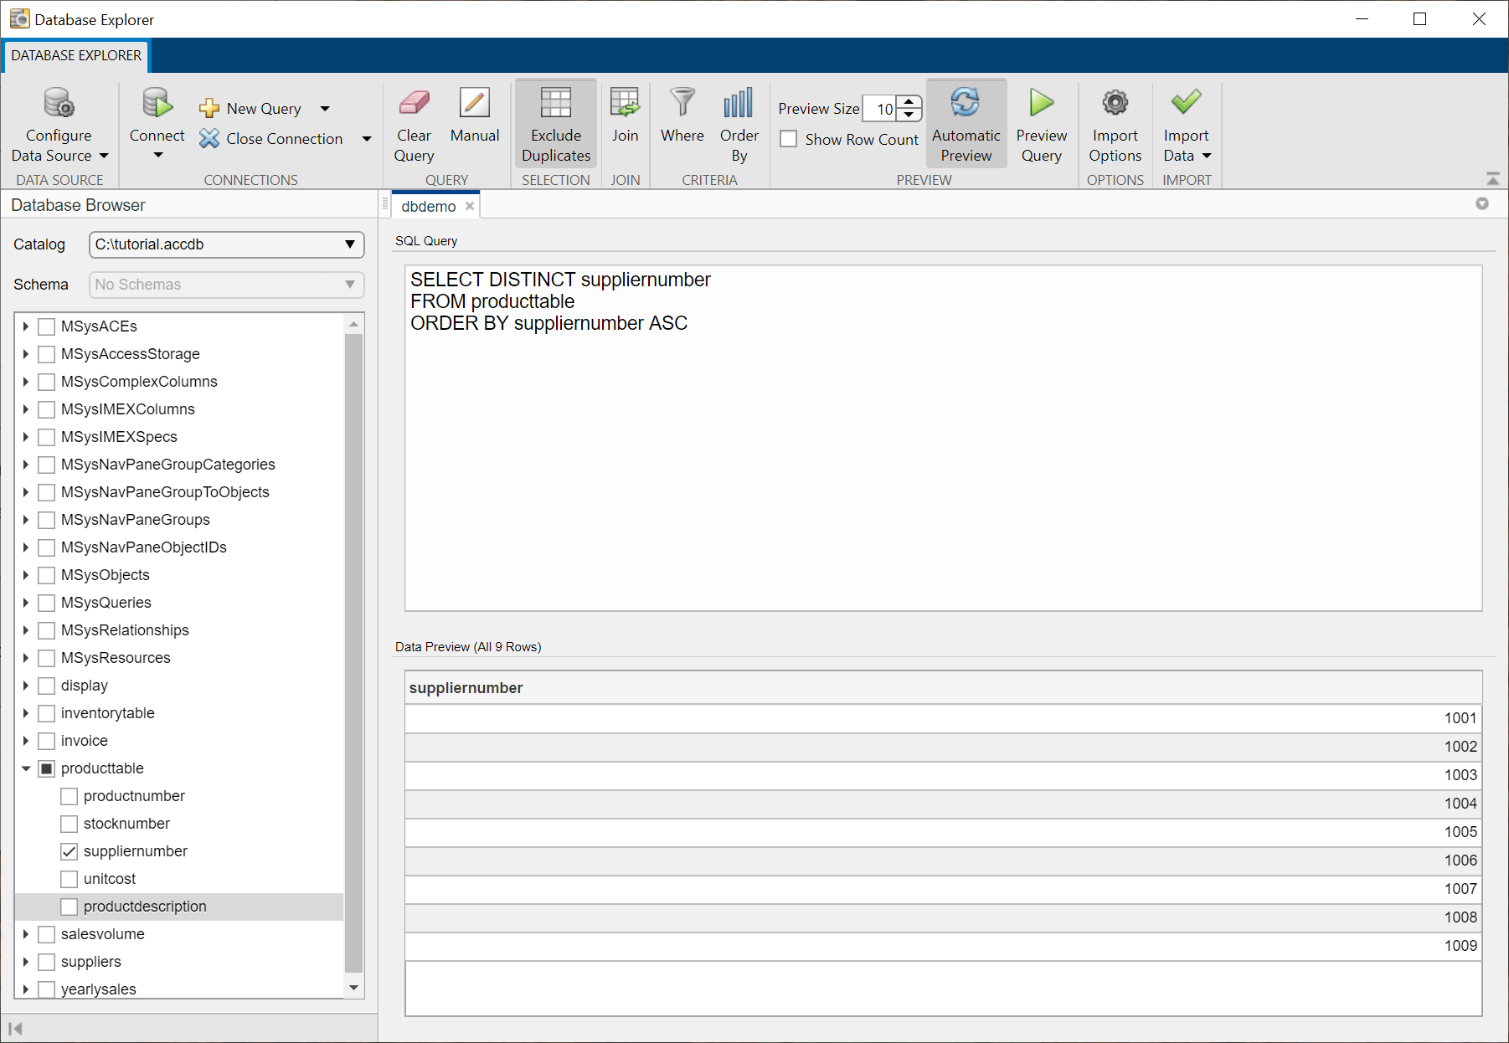Increase the Preview Size value
Screen dimensions: 1509x1043
pos(909,102)
